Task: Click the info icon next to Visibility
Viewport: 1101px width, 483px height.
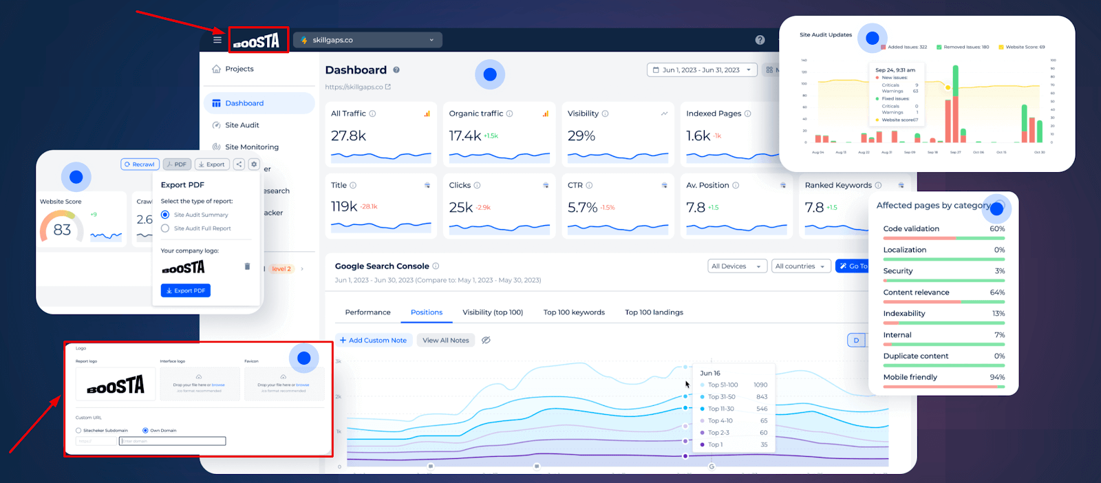Action: [x=605, y=114]
